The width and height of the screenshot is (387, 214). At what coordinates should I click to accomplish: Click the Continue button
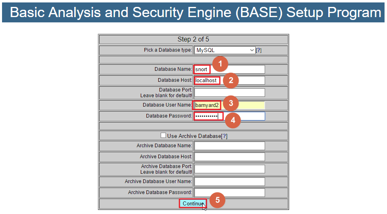point(193,204)
